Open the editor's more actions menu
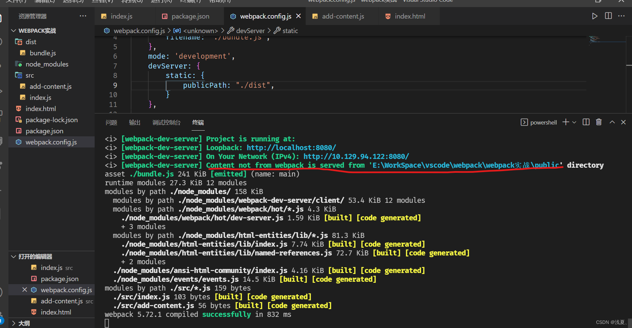632x328 pixels. tap(621, 16)
